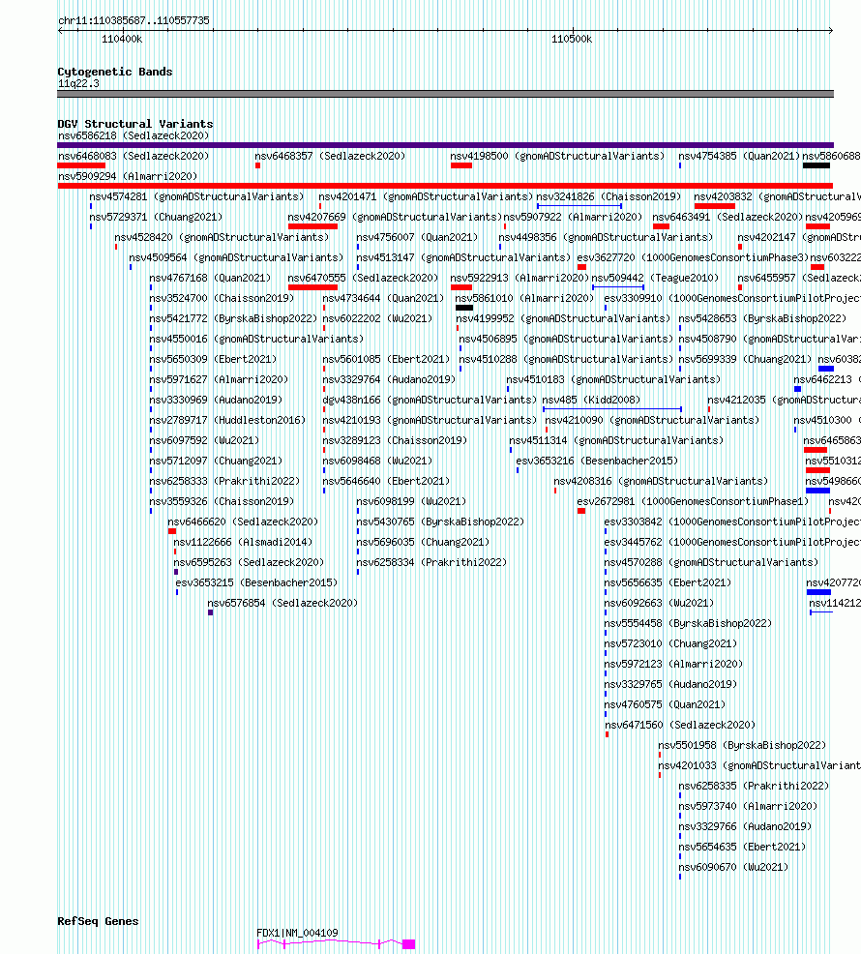Open the nsv4198500 gnomAD variant label
Viewport: 861px width, 954px height.
(x=557, y=156)
